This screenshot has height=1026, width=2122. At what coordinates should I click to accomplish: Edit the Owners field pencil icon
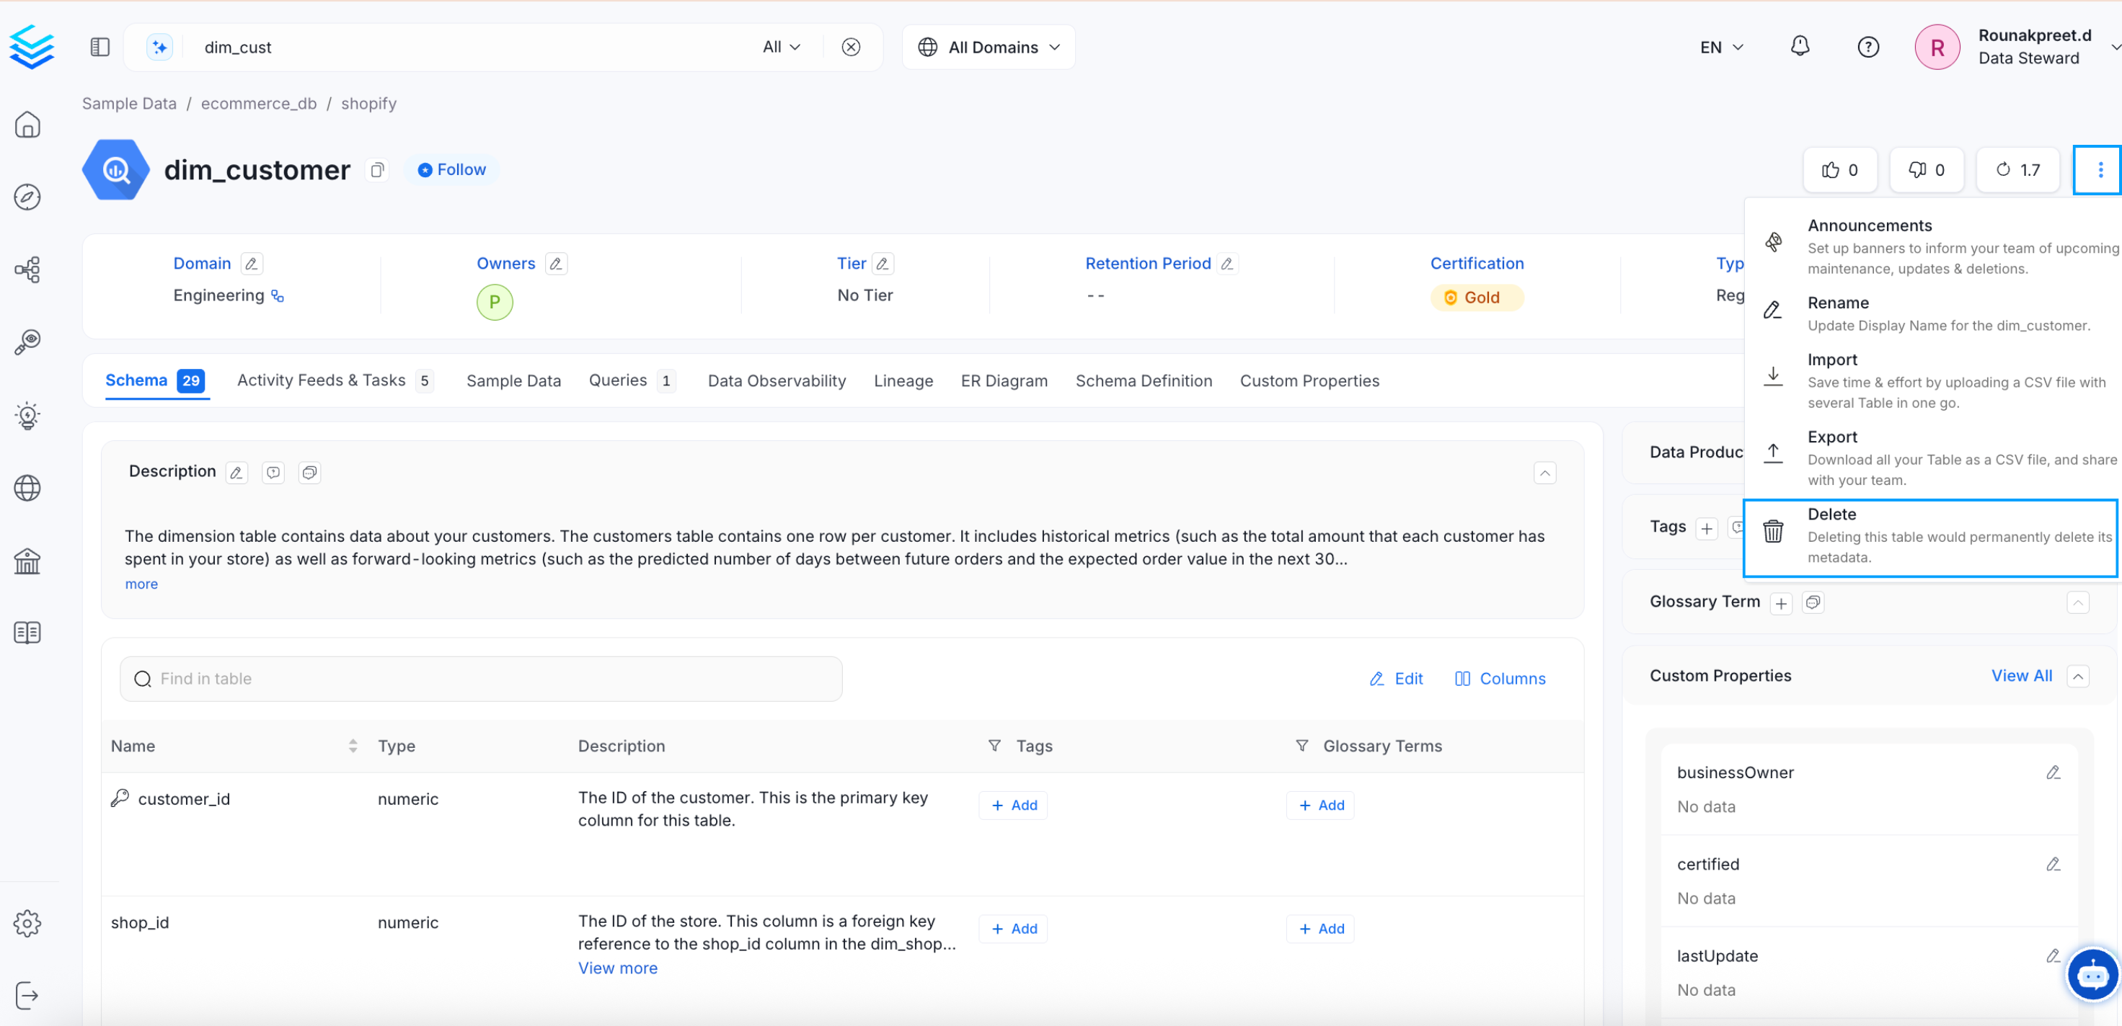point(556,264)
